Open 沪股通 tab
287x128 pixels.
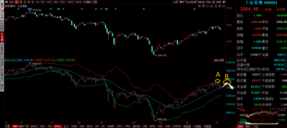[x=197, y=126]
